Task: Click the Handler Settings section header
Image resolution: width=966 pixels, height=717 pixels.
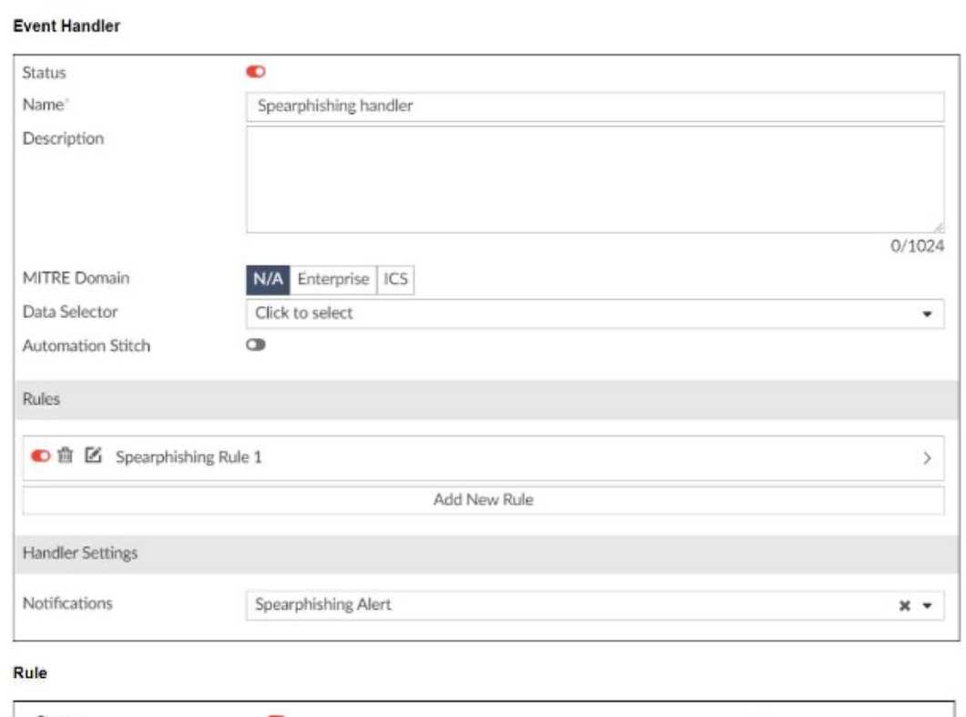Action: point(80,553)
